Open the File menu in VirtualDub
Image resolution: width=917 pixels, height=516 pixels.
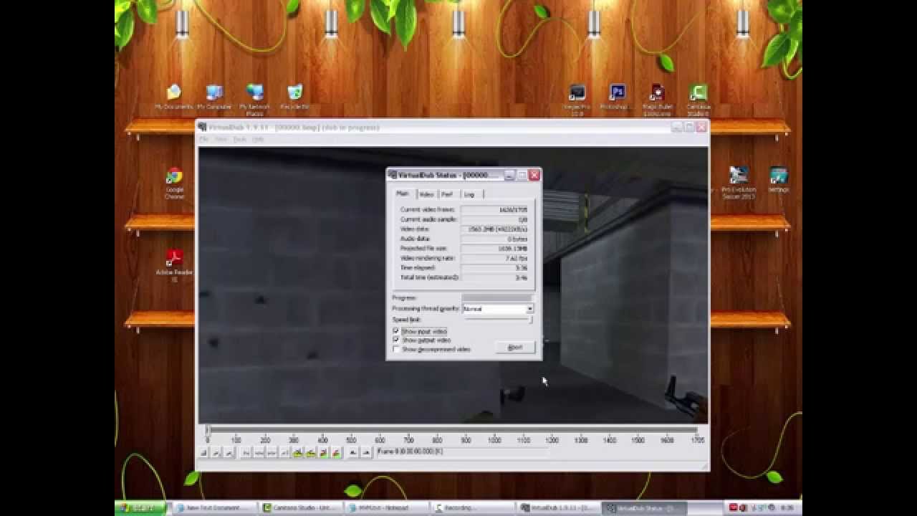(x=203, y=139)
